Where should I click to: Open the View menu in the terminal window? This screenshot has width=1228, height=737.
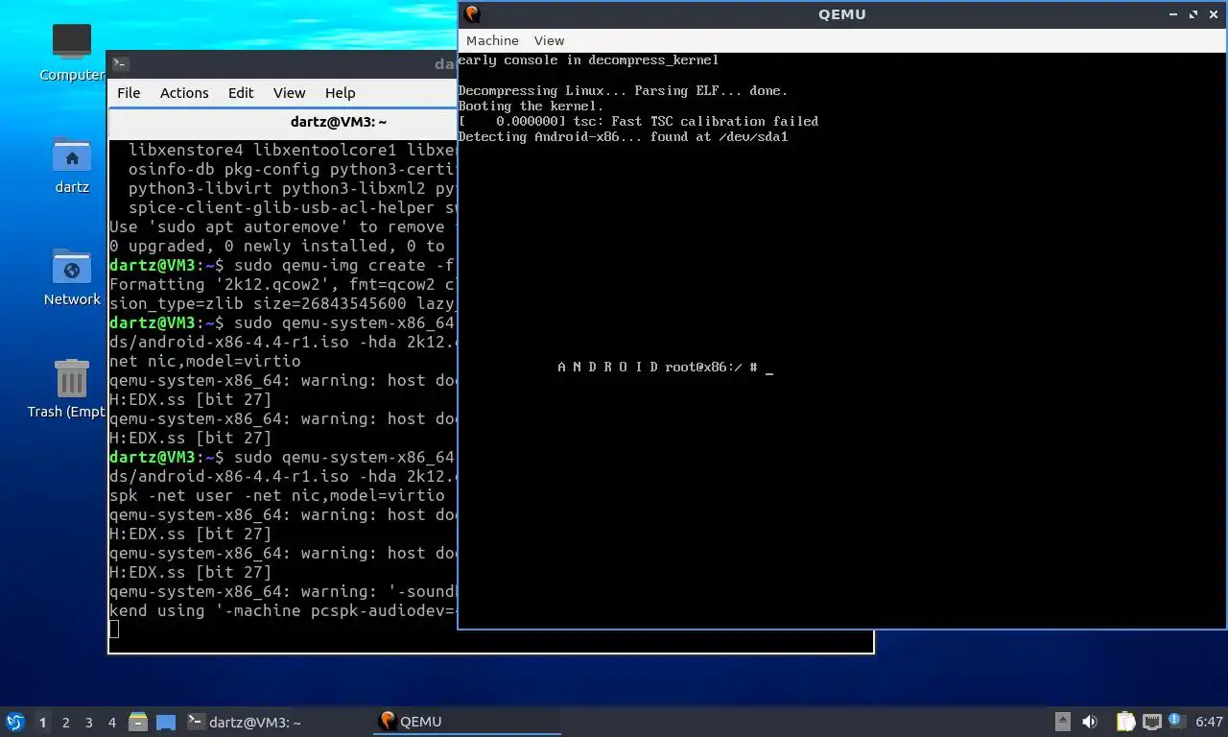point(289,92)
